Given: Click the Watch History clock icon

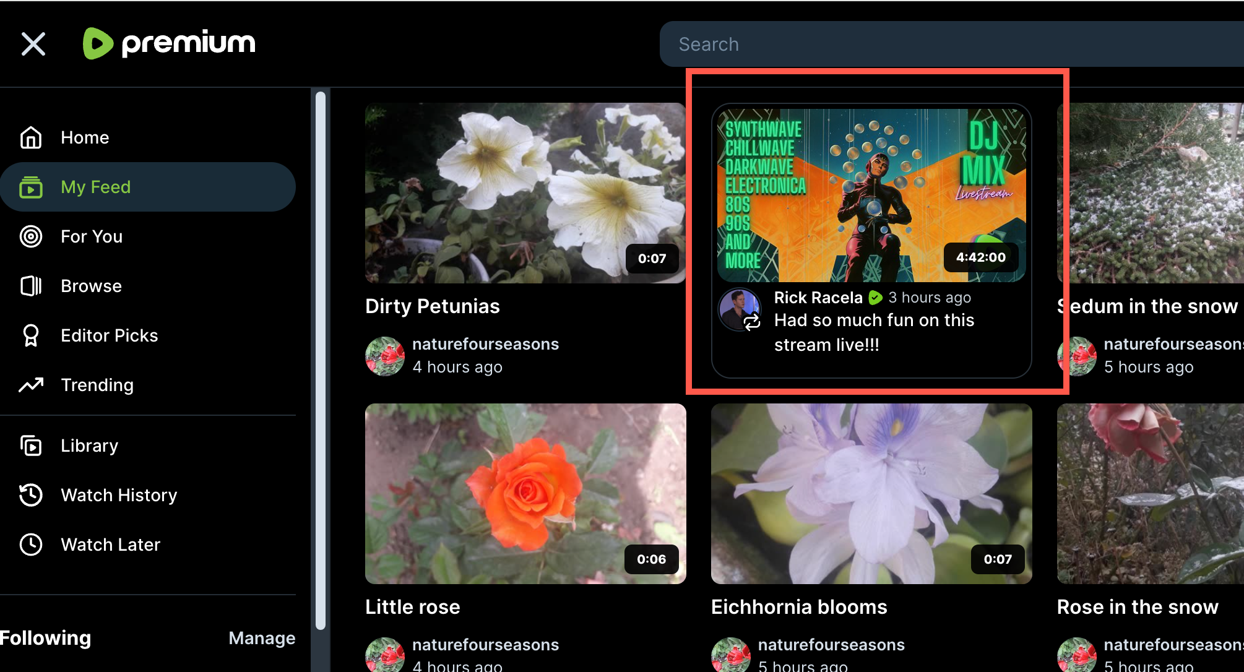Looking at the screenshot, I should (x=31, y=495).
